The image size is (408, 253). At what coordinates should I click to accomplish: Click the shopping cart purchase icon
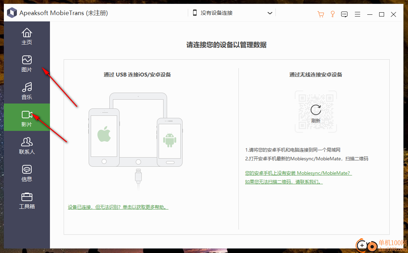(320, 14)
